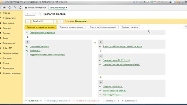This screenshot has width=187, height=105.
Task: Click the calculator icon in the title bar
Action: (152, 2)
